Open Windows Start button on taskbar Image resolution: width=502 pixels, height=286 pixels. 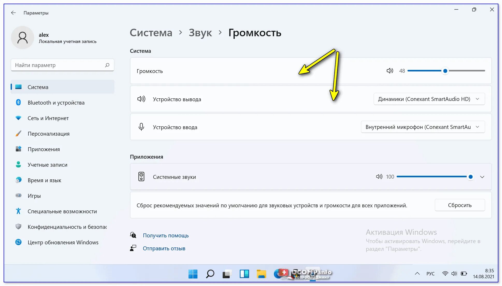point(193,274)
